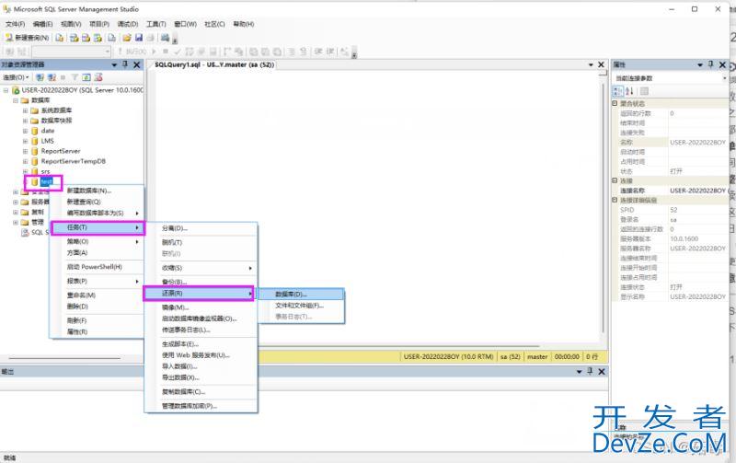736x463 pixels.
Task: Collapse the 聚合状态 section in Properties
Action: (x=615, y=103)
